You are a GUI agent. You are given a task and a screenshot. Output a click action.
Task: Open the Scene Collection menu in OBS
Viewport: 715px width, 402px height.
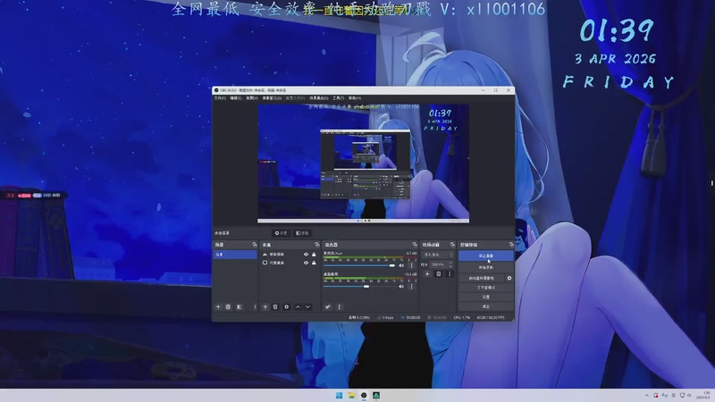point(319,98)
